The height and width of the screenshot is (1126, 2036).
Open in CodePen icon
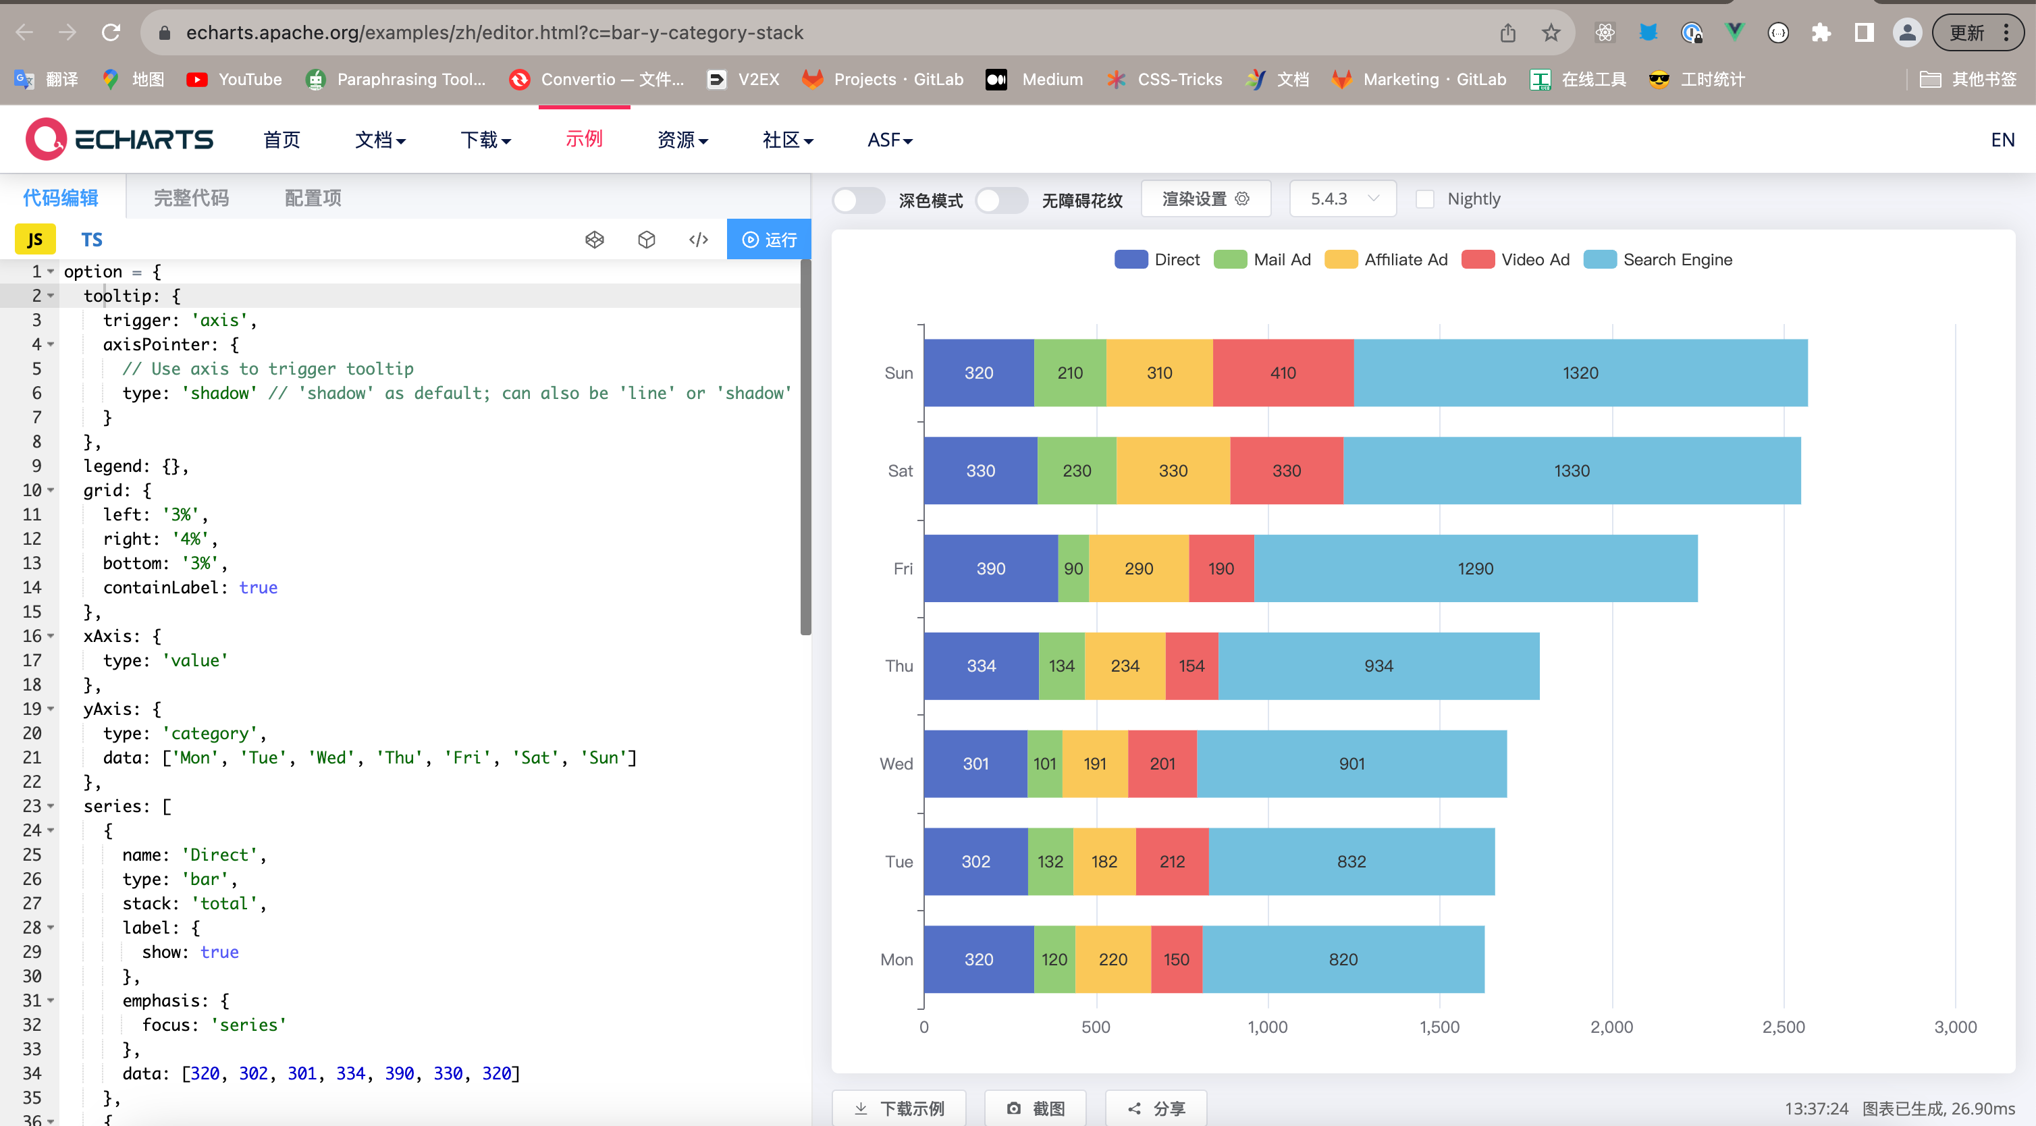[594, 240]
